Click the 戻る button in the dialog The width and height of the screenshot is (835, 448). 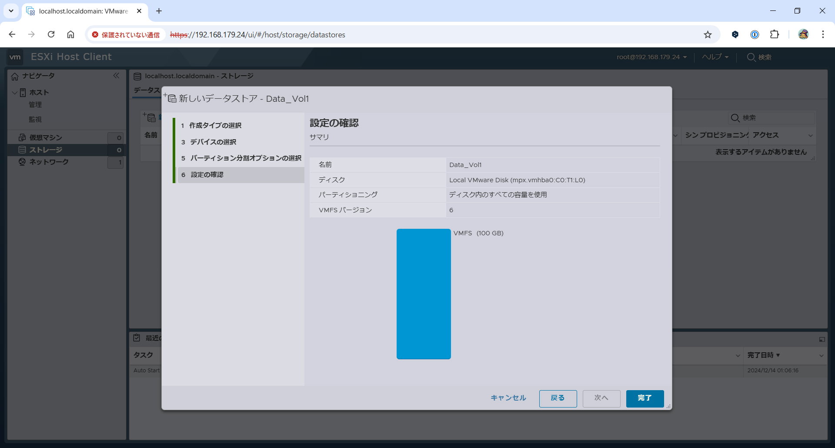coord(558,398)
